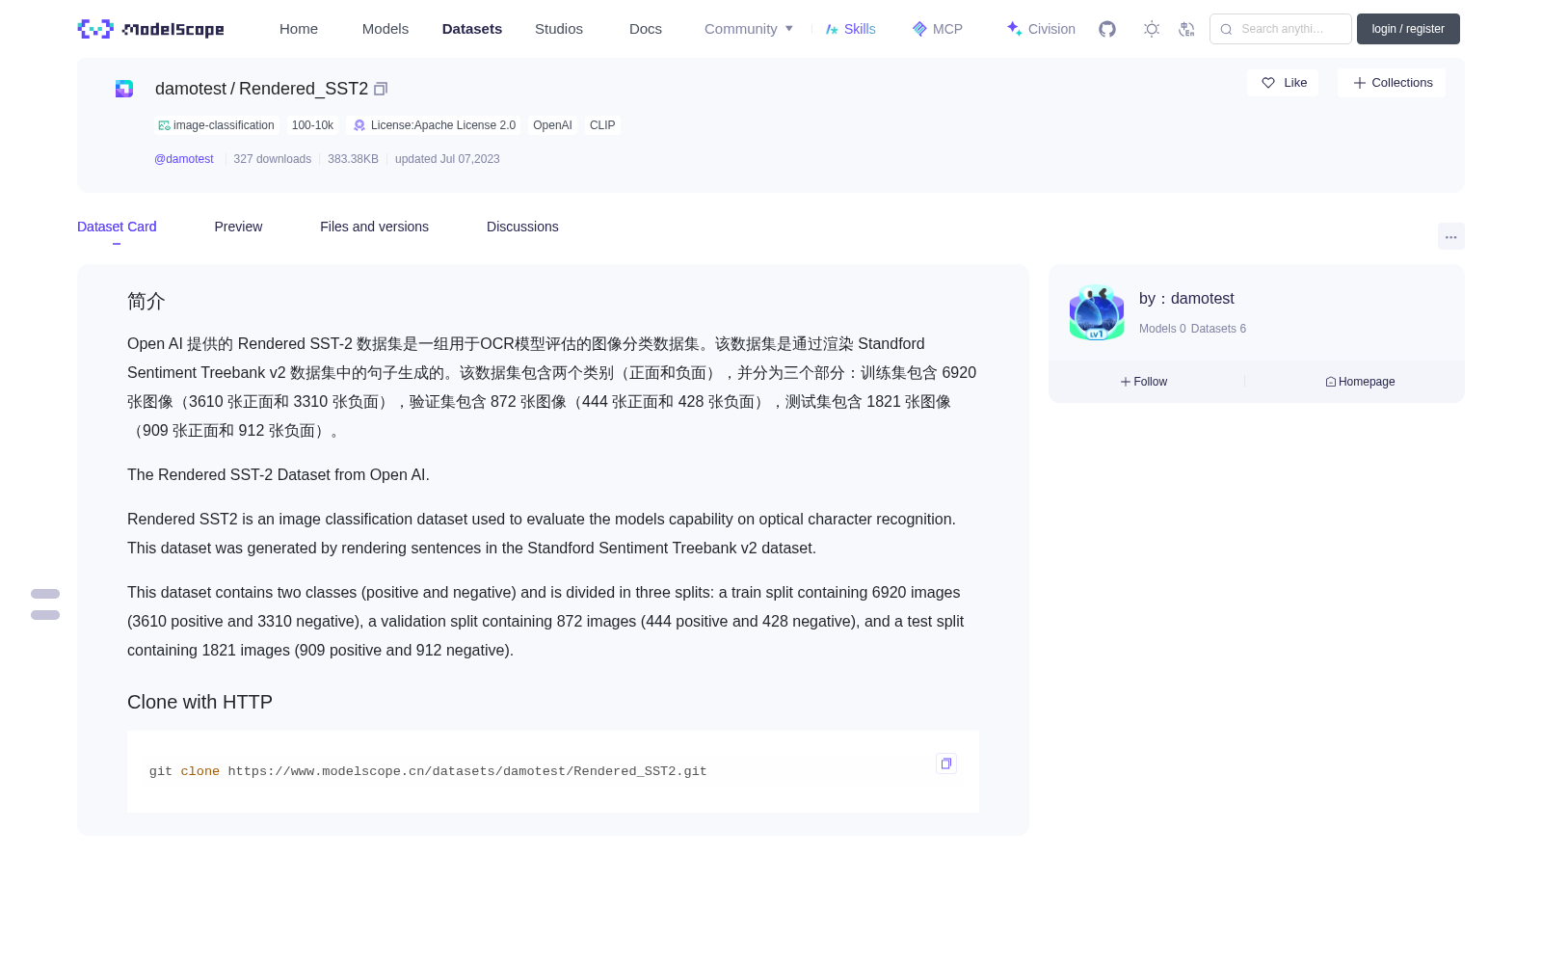
Task: Open the damotest Homepage link
Action: click(x=1360, y=382)
